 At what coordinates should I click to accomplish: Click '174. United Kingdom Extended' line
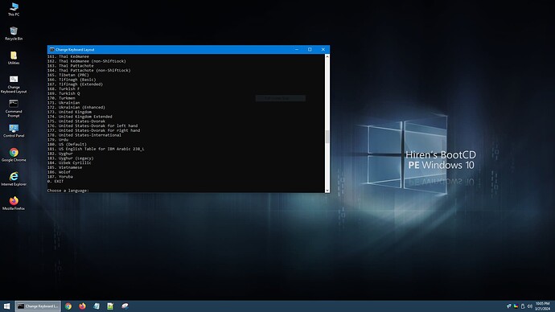pyautogui.click(x=80, y=117)
